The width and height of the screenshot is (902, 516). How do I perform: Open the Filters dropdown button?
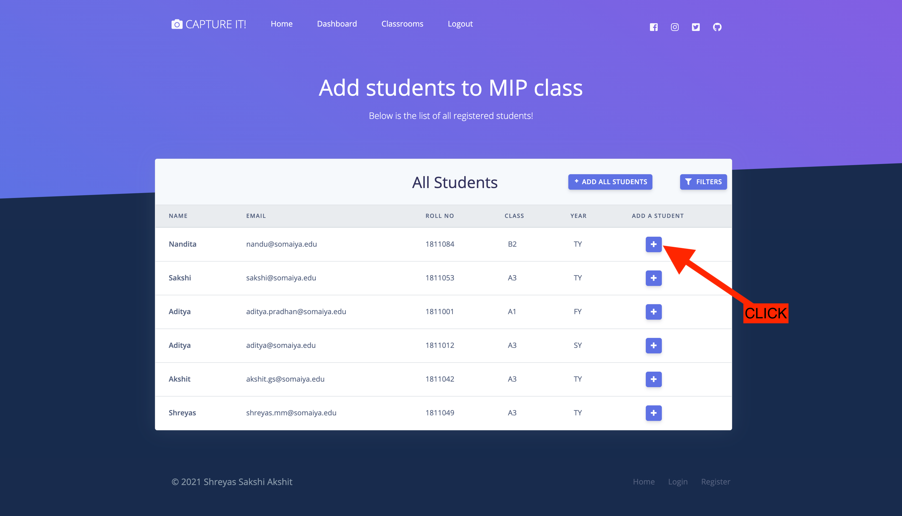pos(703,182)
